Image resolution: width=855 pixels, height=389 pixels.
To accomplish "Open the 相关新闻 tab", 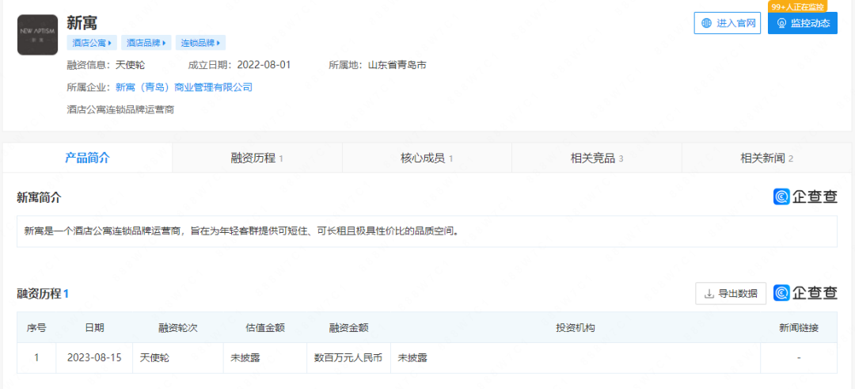I will tap(766, 158).
